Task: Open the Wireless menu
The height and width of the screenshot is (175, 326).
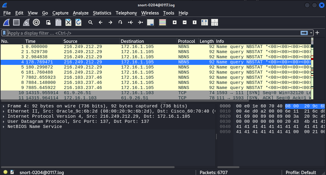Action: click(x=150, y=13)
